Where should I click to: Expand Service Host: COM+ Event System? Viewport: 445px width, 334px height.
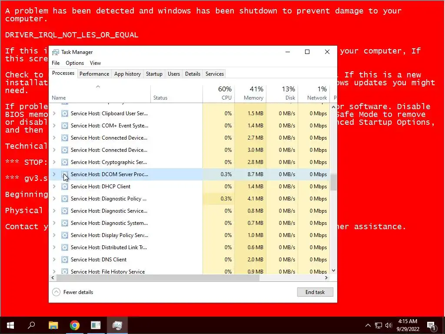[54, 126]
